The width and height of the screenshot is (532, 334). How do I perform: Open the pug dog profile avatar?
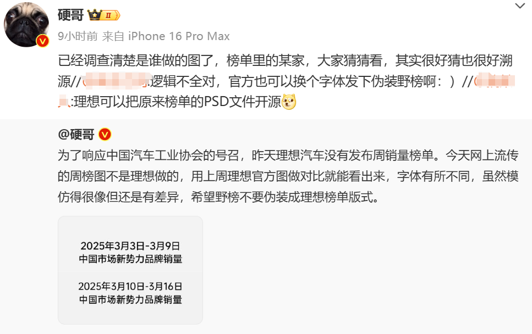26,25
